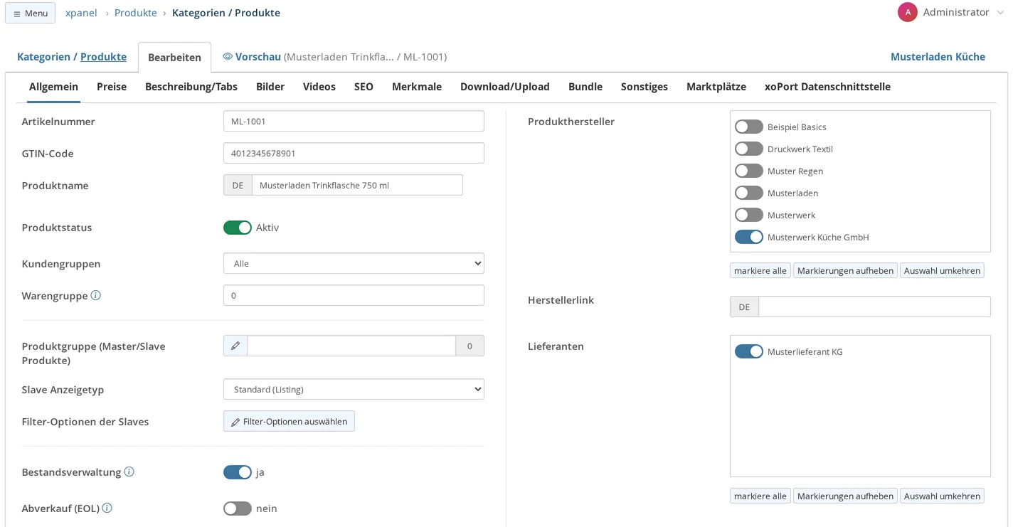Focus the GTIN-Code input field
This screenshot has width=1013, height=527.
(x=354, y=153)
